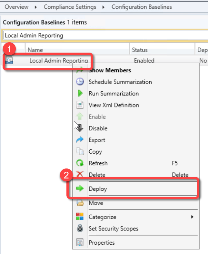Expand breadcrumb arrow after Compliance Settings
208x254 pixels.
click(x=104, y=7)
